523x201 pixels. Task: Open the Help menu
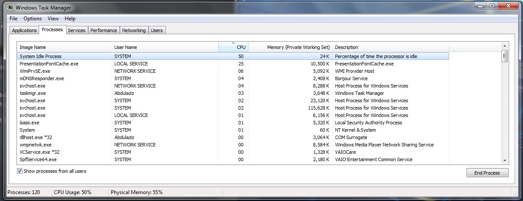70,19
